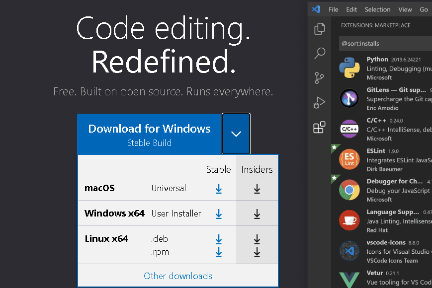Viewport: 432px width, 288px height.
Task: Click Red Hat publisher name
Action: click(x=377, y=230)
